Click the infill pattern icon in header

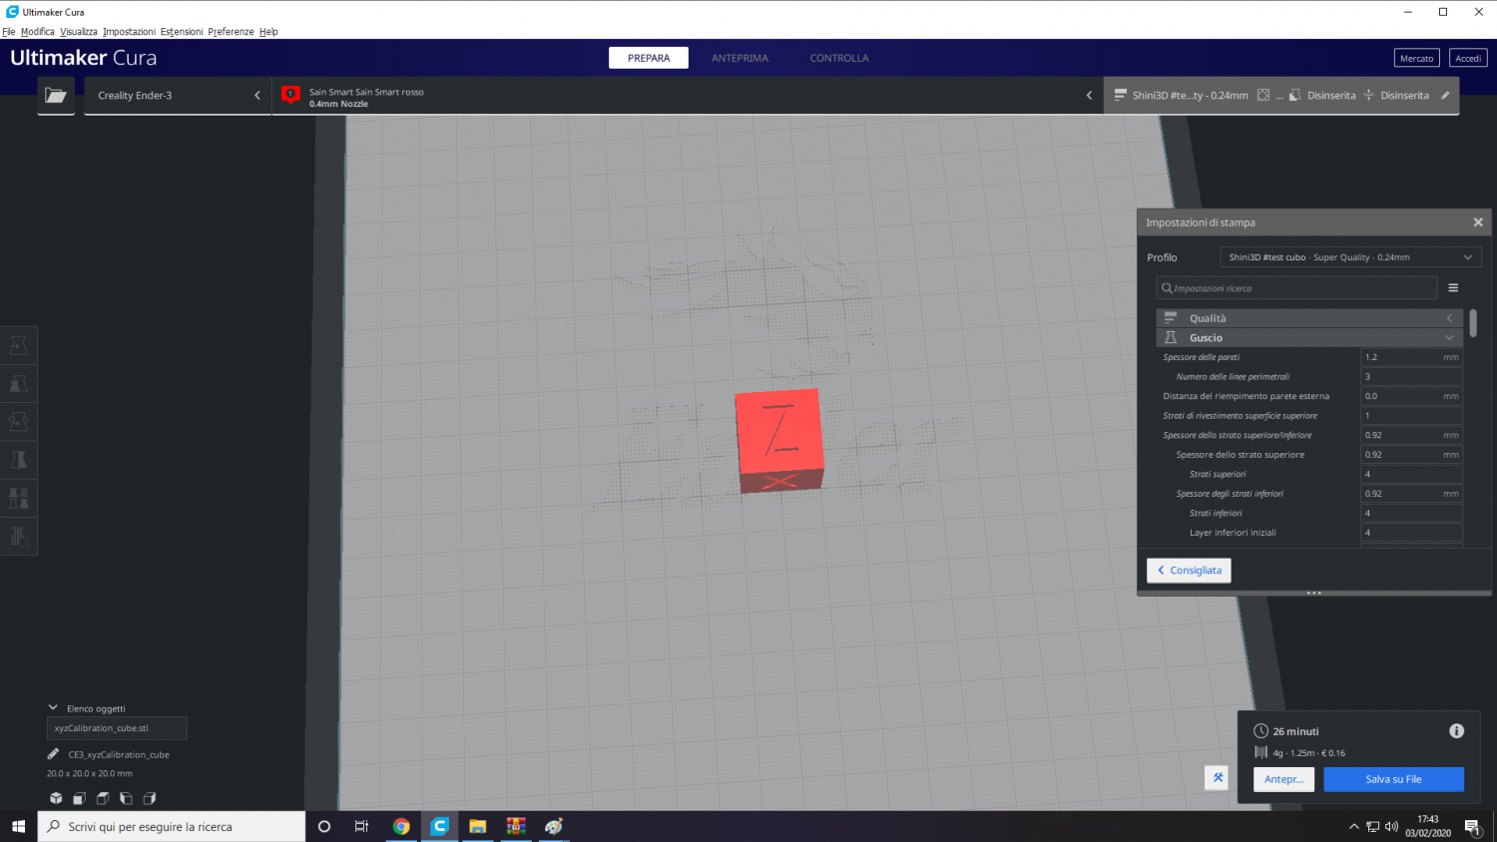1263,96
